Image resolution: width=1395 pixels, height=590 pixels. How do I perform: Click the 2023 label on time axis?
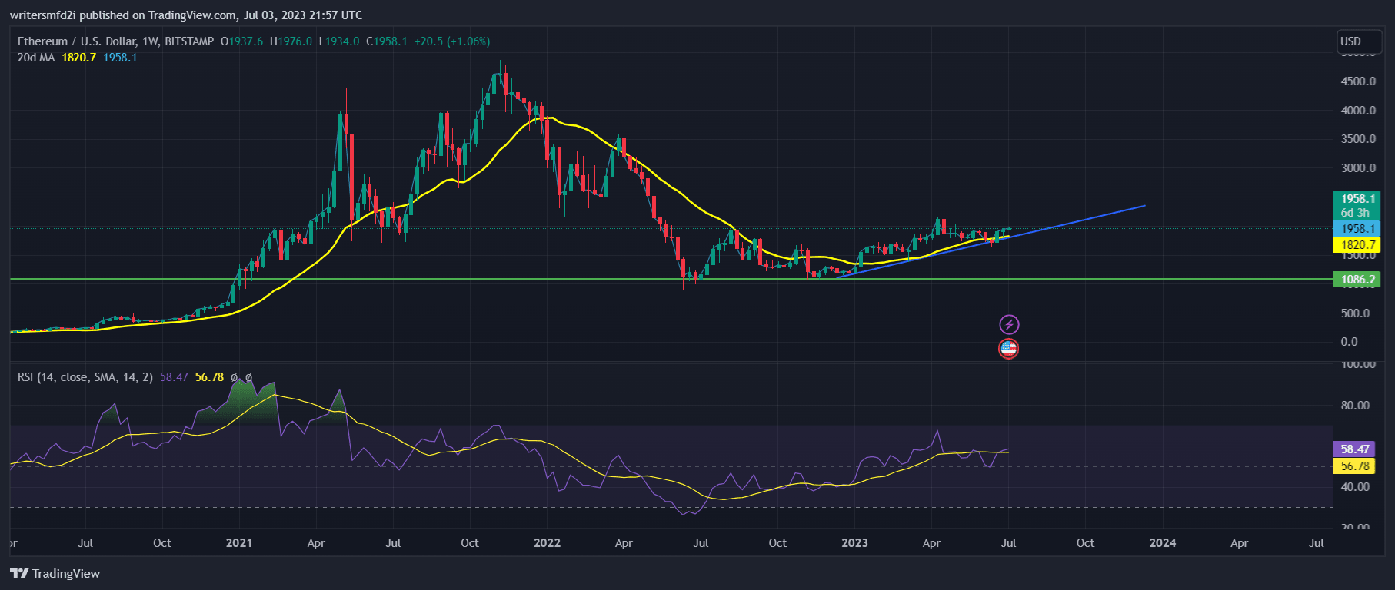(854, 543)
